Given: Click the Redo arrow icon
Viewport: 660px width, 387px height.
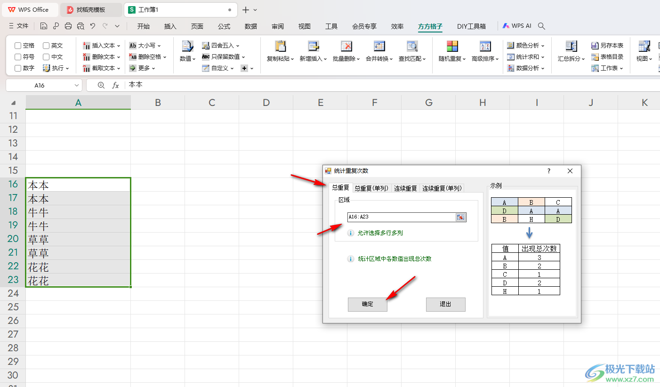Looking at the screenshot, I should (x=105, y=26).
